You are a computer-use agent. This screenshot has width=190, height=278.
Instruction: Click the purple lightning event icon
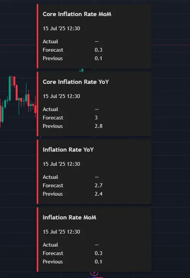94,273
